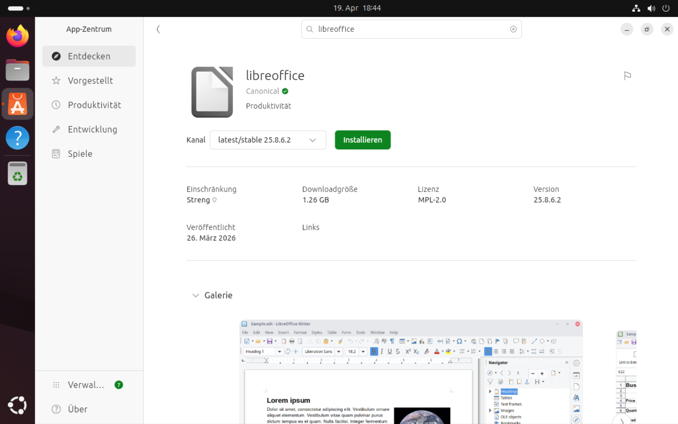Screen dimensions: 678x424
Task: Open the system power menu
Action: [x=666, y=8]
